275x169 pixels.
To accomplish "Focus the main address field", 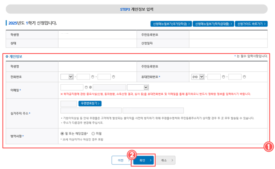I will (x=91, y=111).
